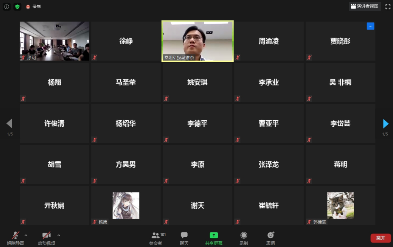Select 涂明's video thumbnail

tap(54, 41)
